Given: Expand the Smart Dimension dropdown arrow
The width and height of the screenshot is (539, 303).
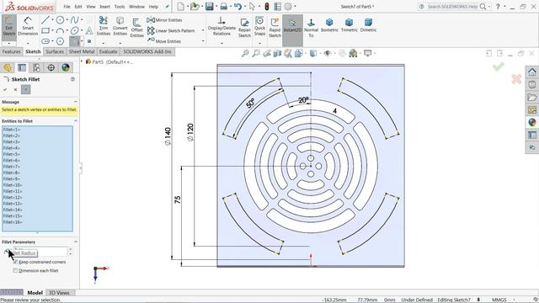Looking at the screenshot, I should coord(28,43).
